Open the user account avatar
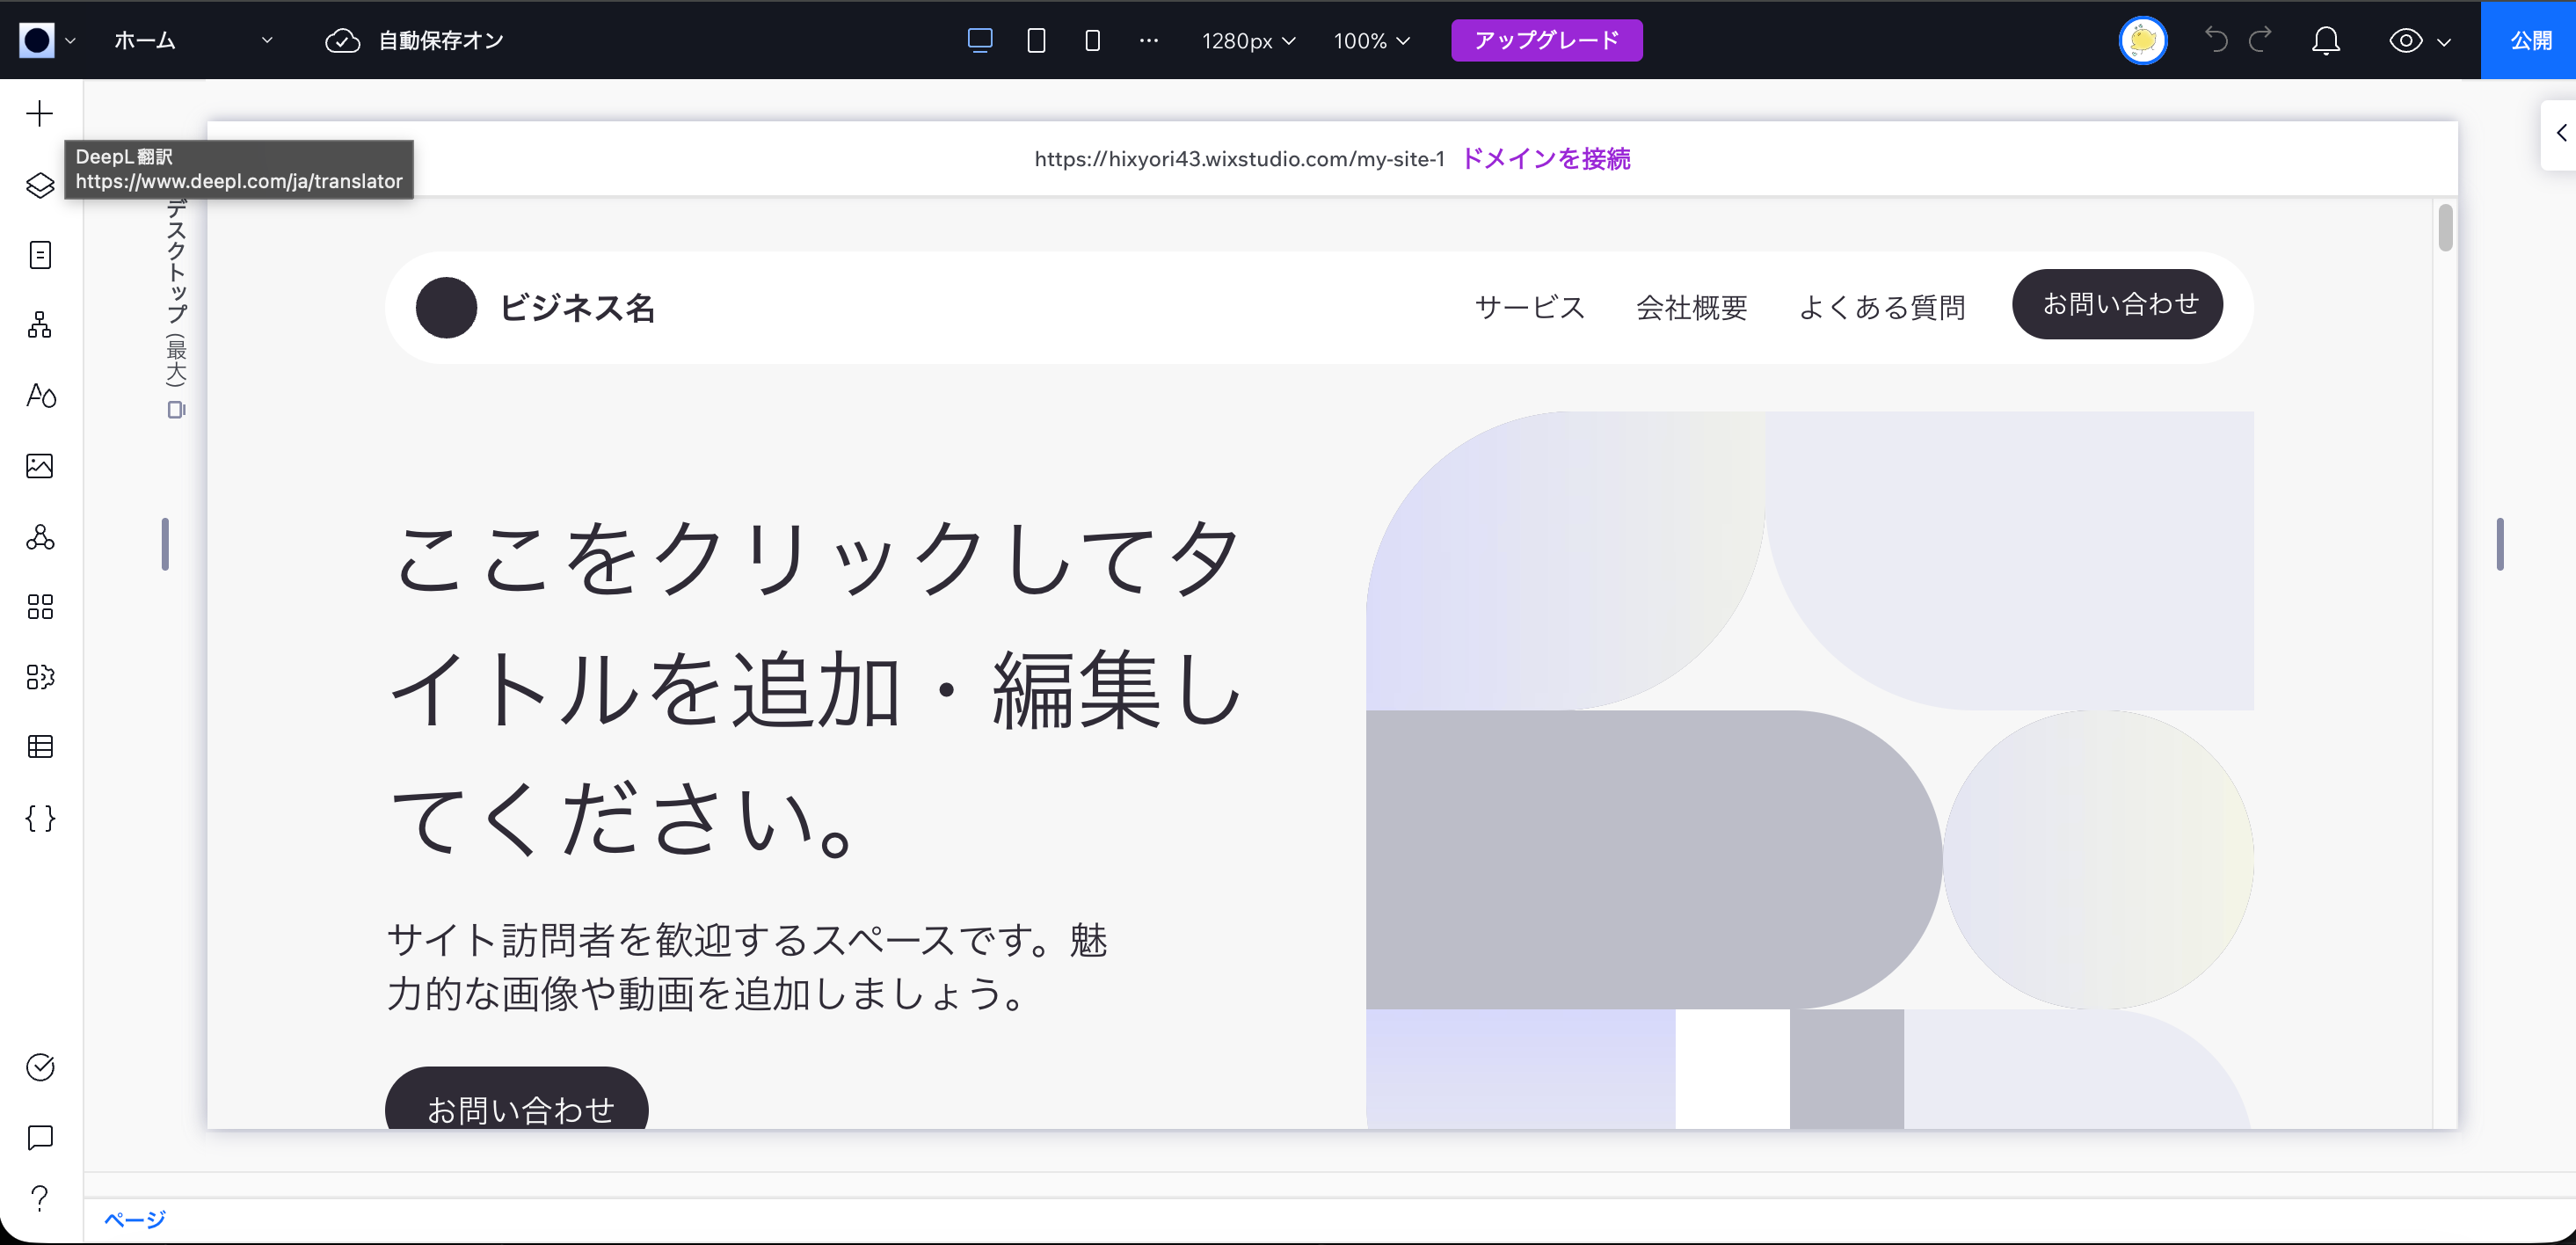 pyautogui.click(x=2143, y=40)
